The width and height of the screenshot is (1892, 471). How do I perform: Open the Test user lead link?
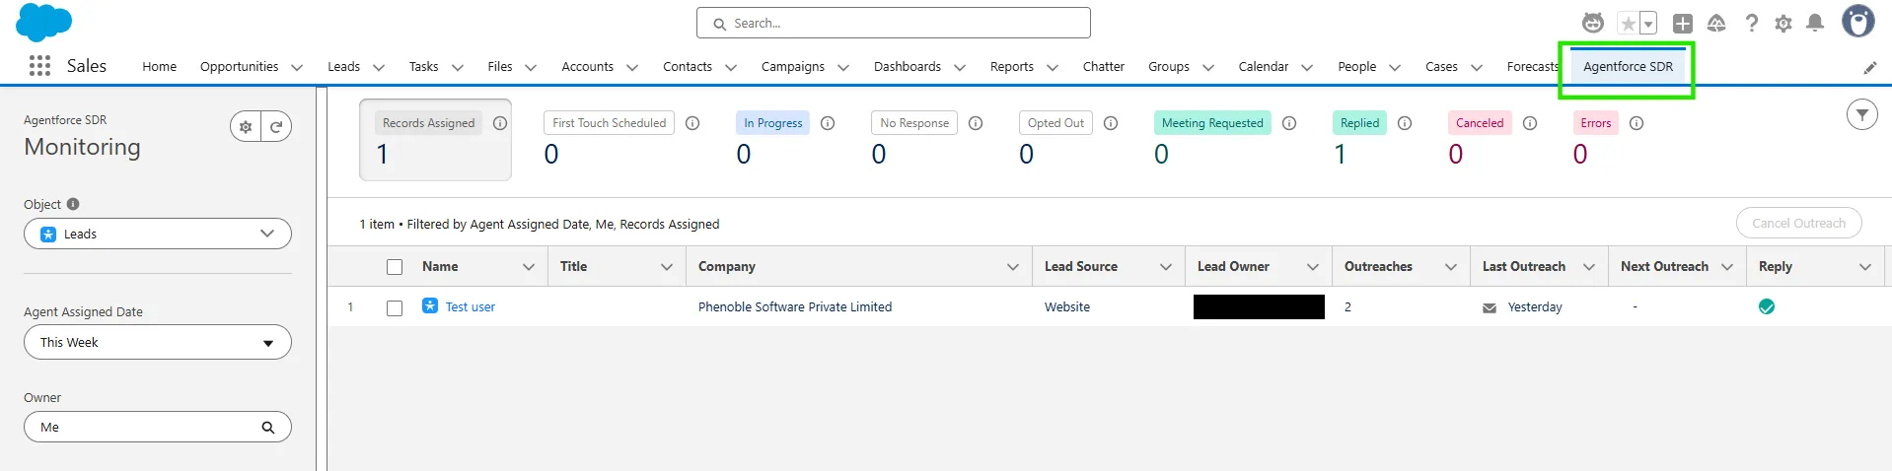[x=470, y=307]
